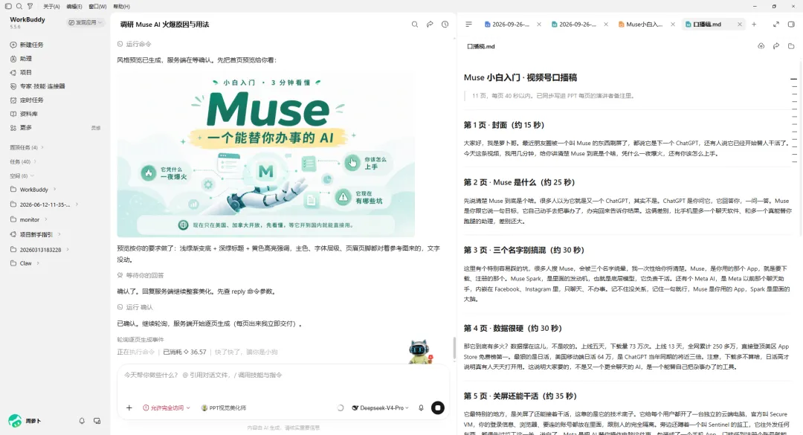Close the Muse小白入... tab

672,24
